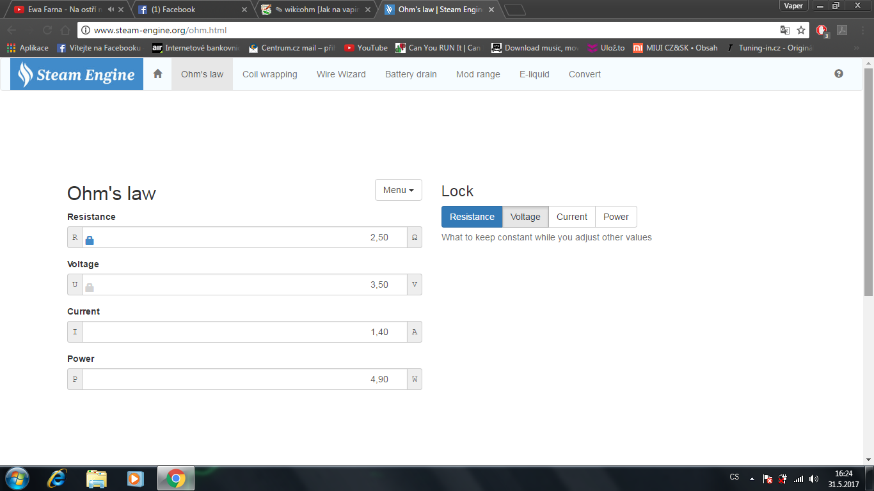Open the Coil wrapping page
Screen dimensions: 874x491
269,74
